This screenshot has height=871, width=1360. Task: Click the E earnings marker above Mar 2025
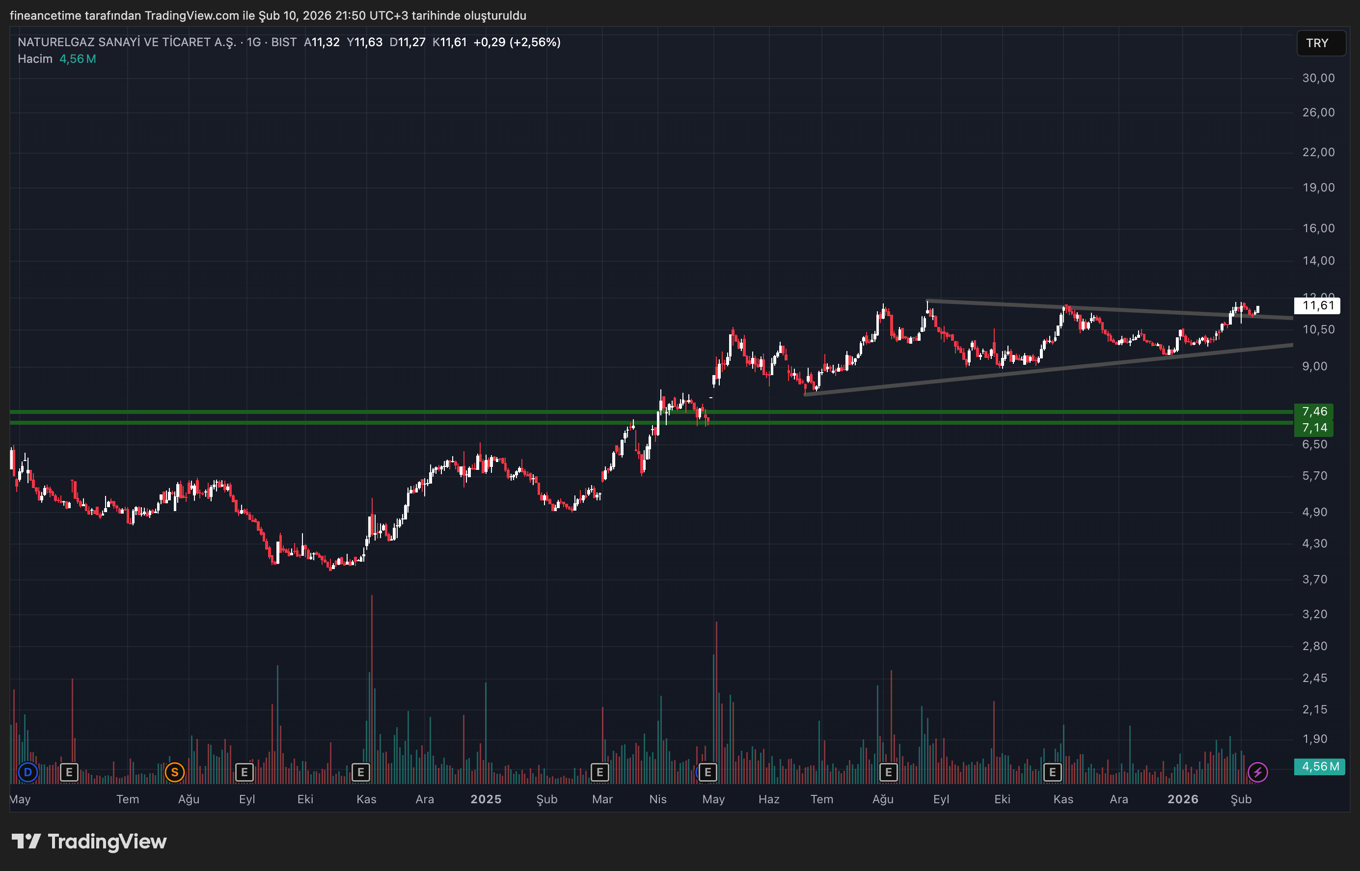coord(599,772)
